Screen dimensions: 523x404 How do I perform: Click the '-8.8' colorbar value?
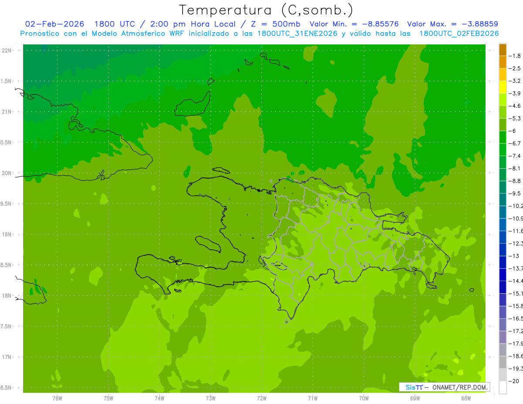pyautogui.click(x=515, y=181)
